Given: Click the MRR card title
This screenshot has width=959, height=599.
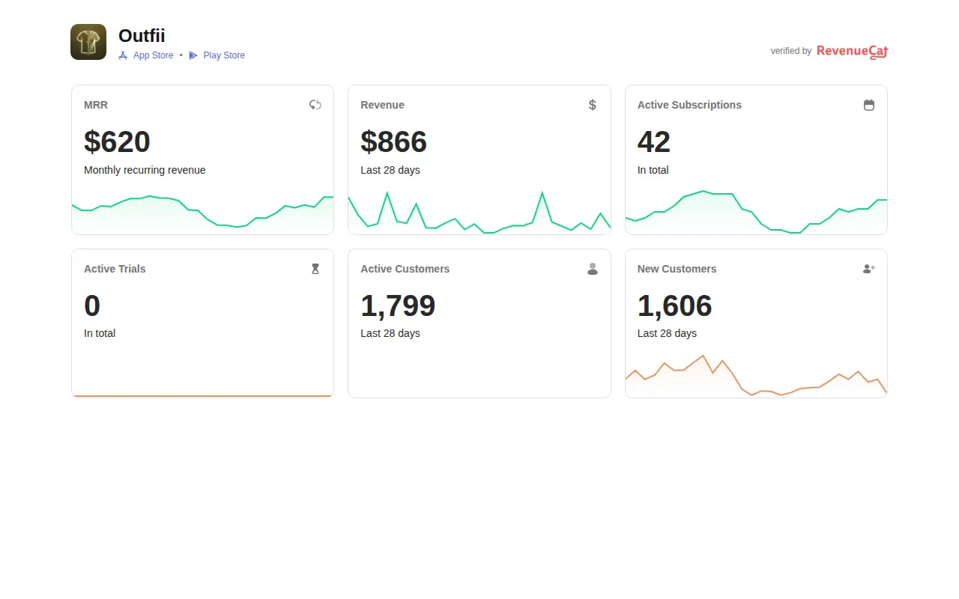Looking at the screenshot, I should click(96, 105).
